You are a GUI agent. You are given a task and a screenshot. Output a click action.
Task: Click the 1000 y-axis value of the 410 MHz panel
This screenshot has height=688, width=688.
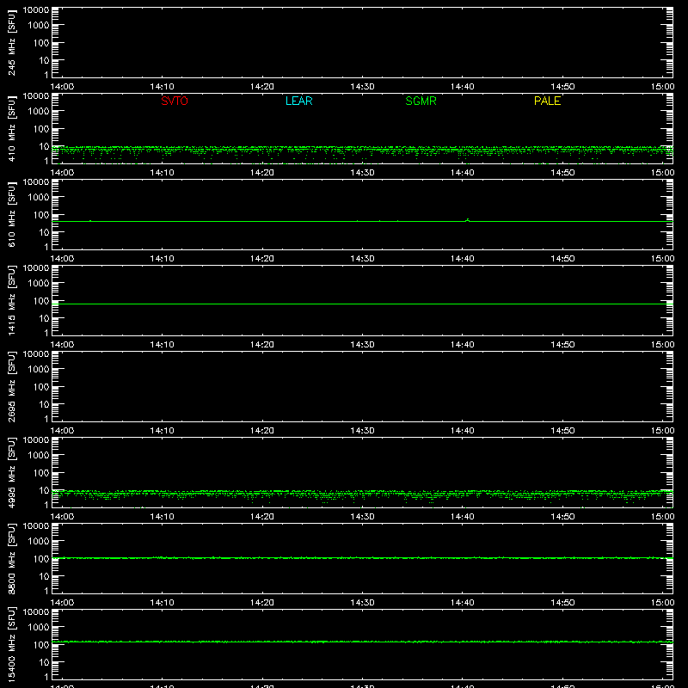39,112
